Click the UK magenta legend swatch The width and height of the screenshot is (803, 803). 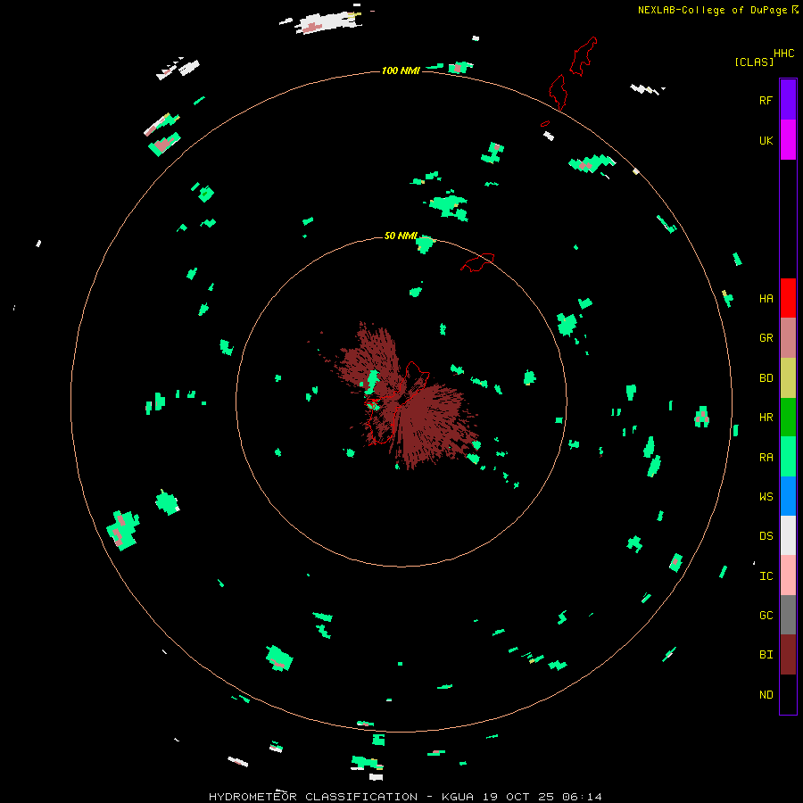click(x=788, y=139)
